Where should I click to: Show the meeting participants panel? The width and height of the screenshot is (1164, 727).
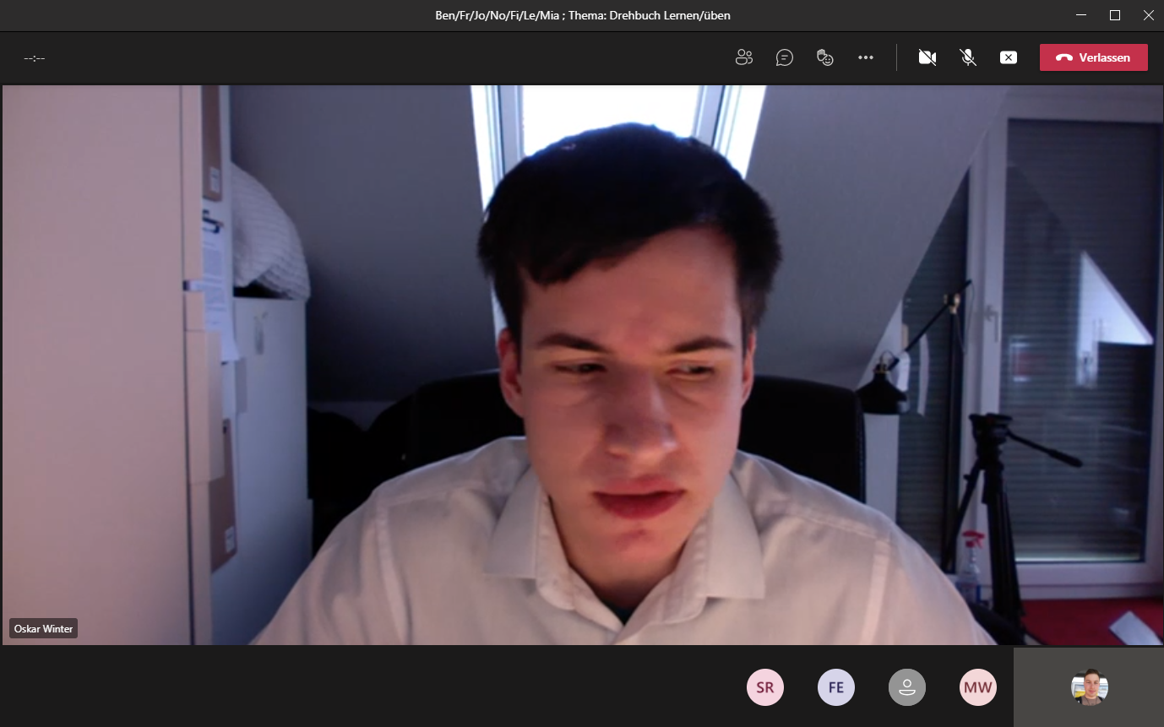tap(743, 57)
